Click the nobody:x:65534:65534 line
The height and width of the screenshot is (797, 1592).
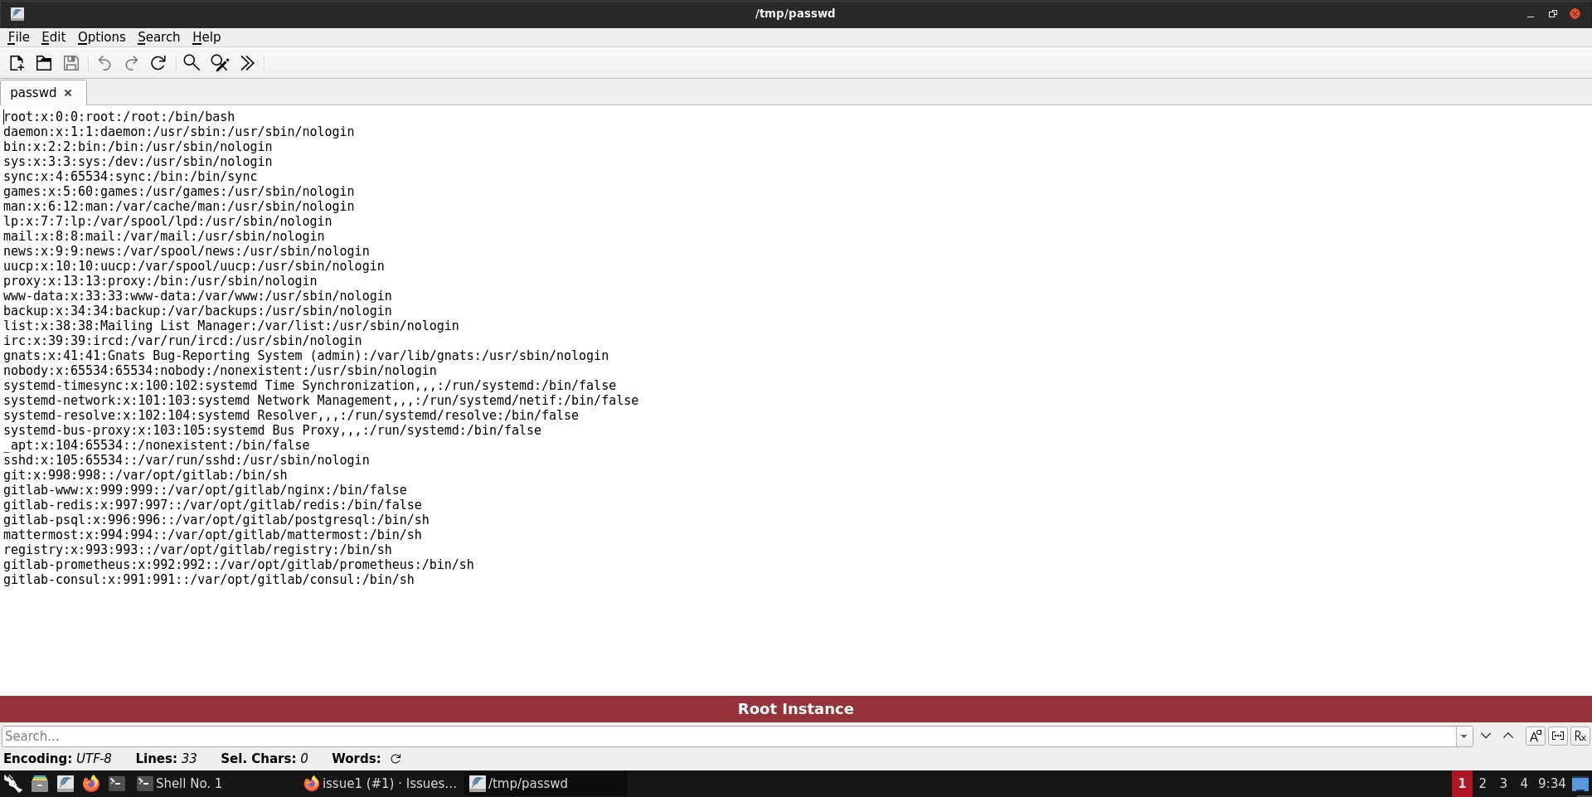(220, 371)
